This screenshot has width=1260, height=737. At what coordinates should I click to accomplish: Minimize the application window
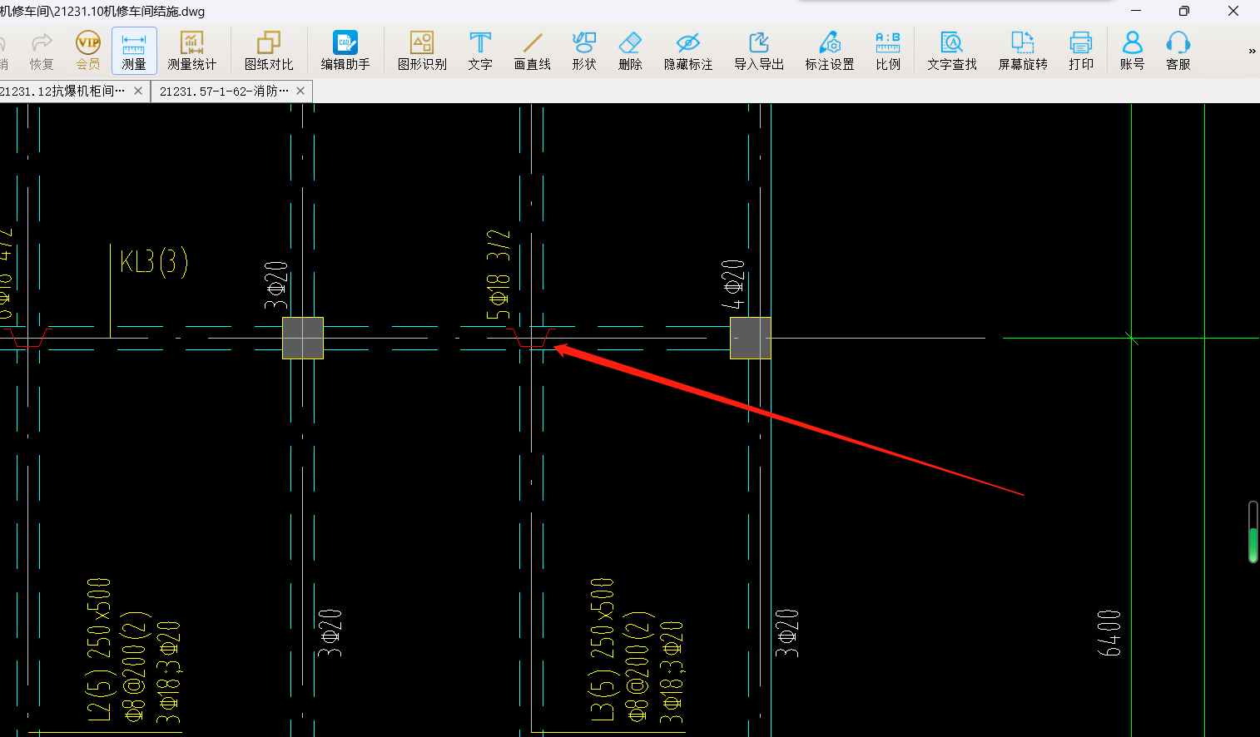tap(1136, 11)
